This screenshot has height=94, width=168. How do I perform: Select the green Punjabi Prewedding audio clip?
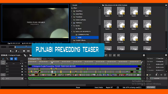[x=85, y=79]
